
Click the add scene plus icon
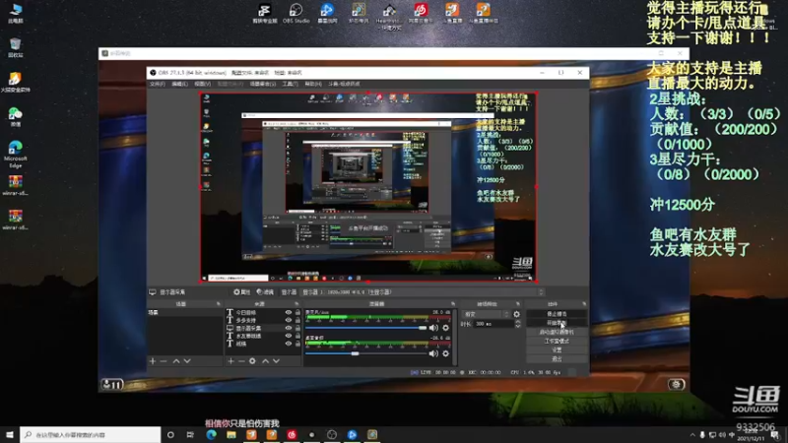click(x=153, y=361)
